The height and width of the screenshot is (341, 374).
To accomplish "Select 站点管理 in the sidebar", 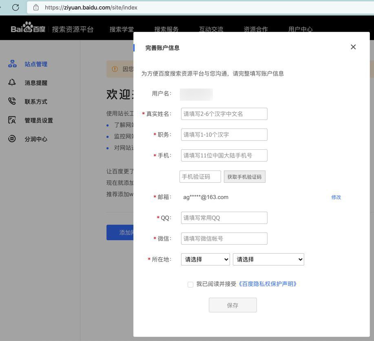I will [36, 64].
